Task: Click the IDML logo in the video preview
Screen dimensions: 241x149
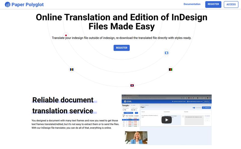Action: (128, 101)
